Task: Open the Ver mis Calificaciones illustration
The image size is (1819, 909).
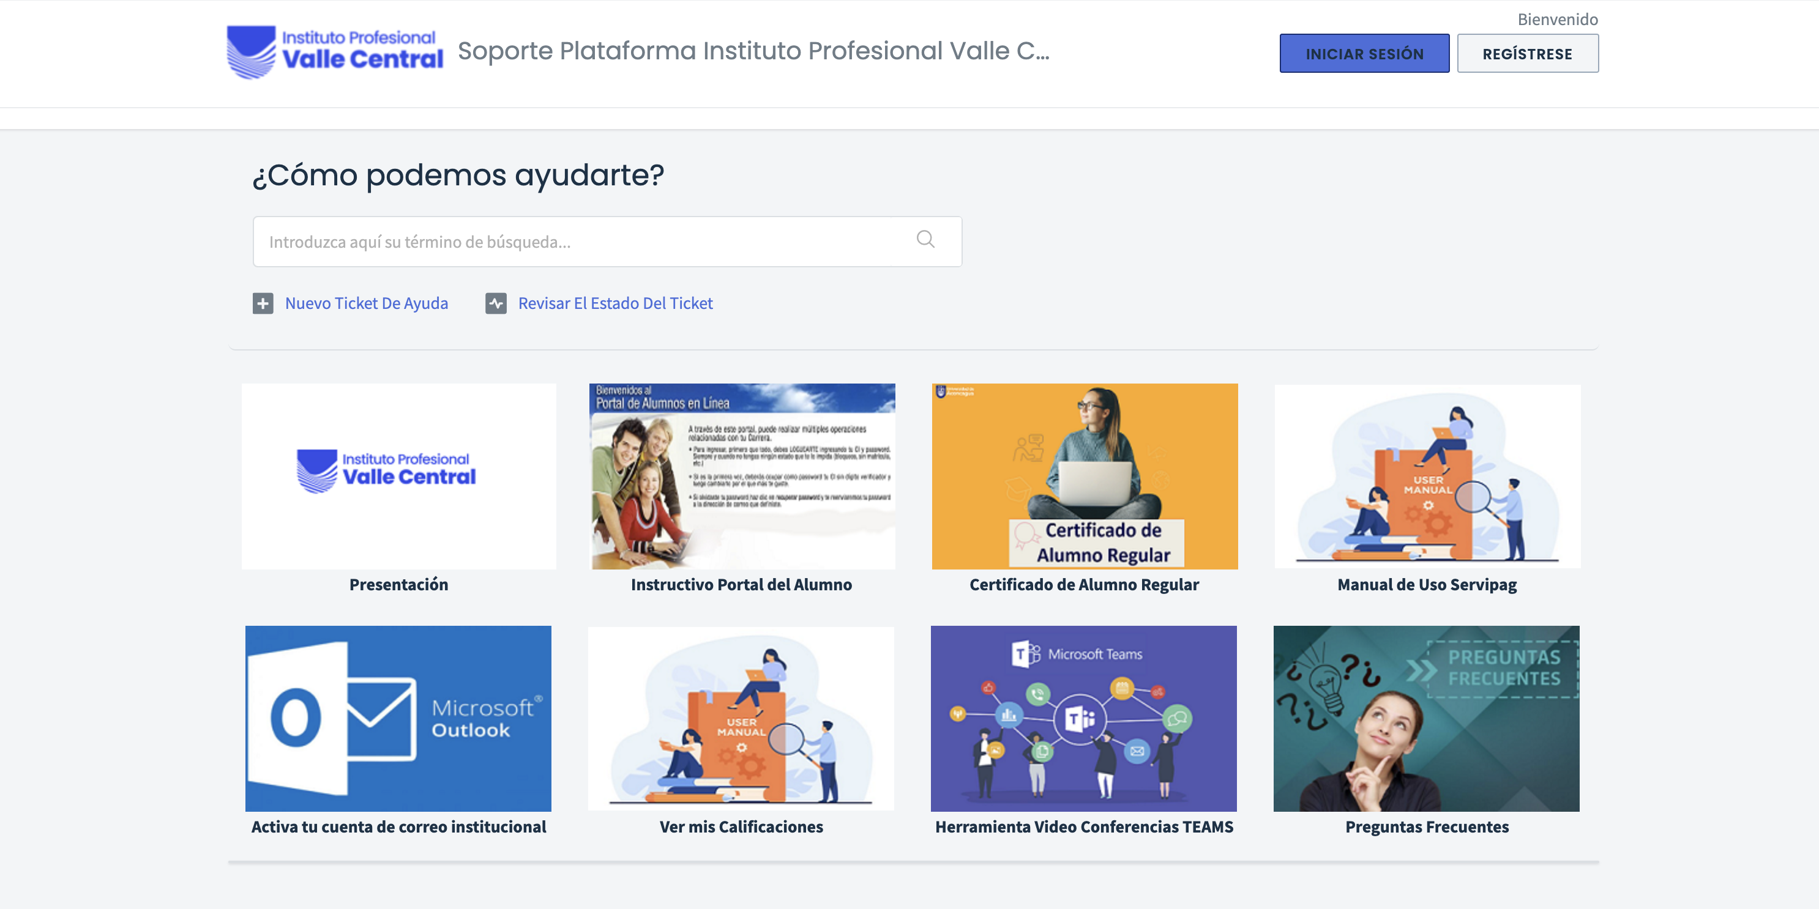Action: (741, 718)
